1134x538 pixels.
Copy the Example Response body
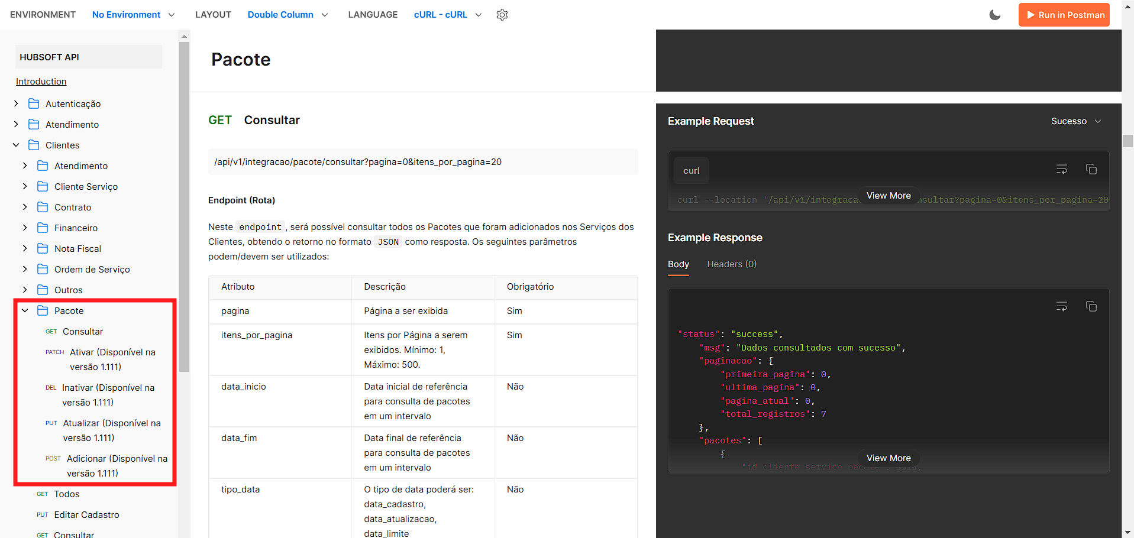tap(1091, 306)
